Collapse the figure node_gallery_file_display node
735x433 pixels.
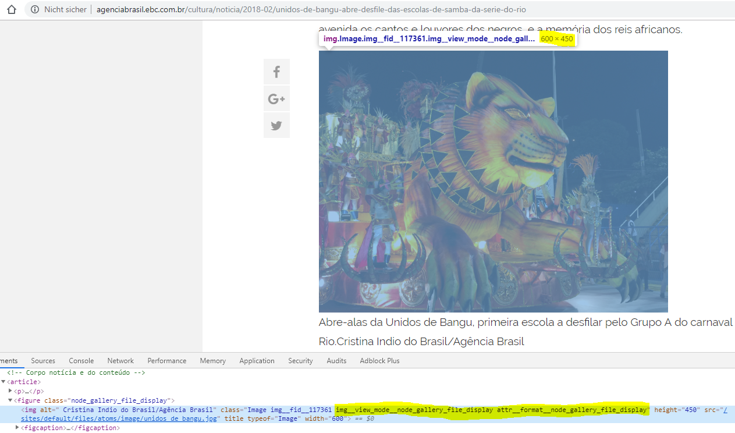[10, 400]
